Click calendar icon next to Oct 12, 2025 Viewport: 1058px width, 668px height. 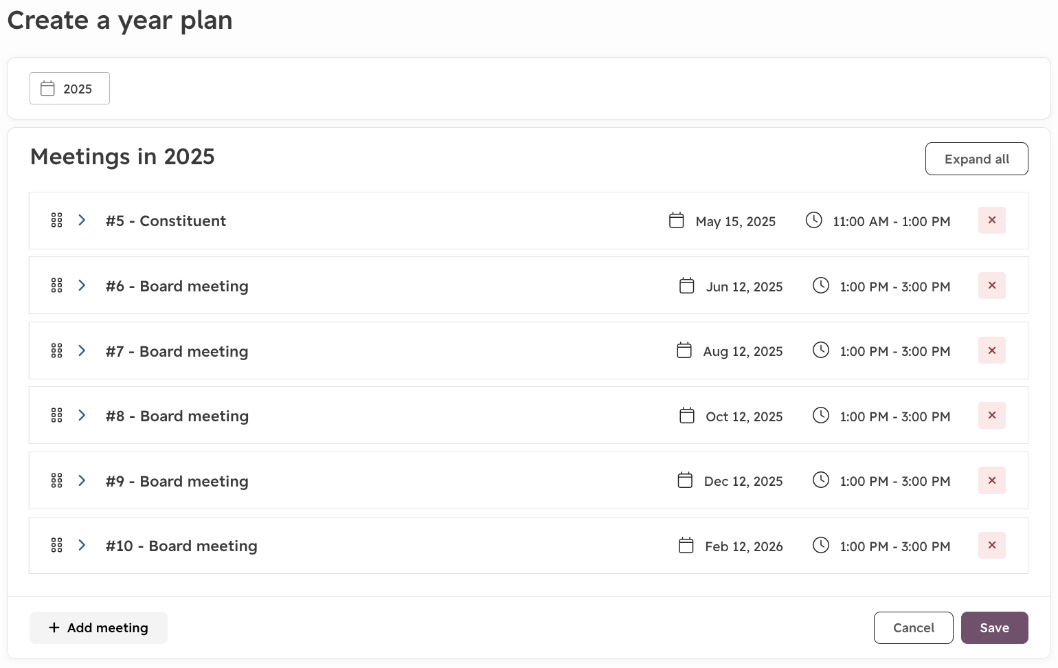(x=687, y=415)
